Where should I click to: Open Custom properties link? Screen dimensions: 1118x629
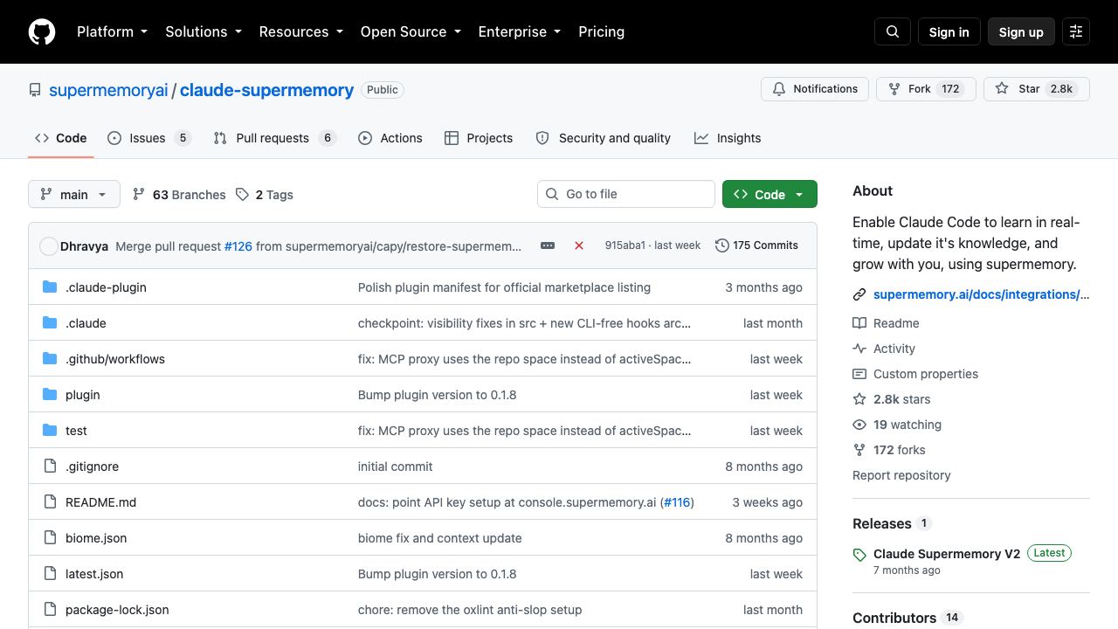click(x=915, y=374)
